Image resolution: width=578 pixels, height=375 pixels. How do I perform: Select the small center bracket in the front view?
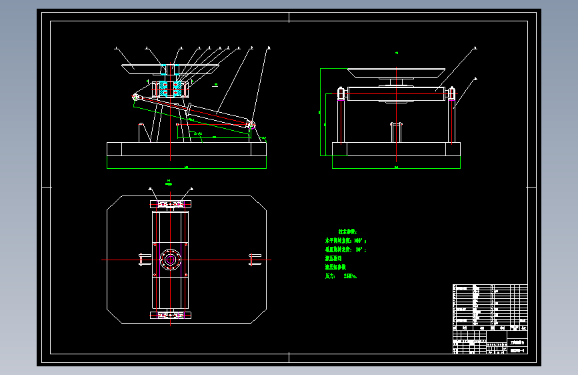pyautogui.click(x=396, y=132)
